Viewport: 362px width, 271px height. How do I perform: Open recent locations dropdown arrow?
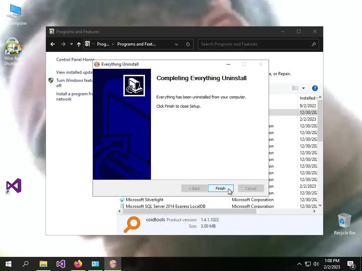tap(71, 44)
